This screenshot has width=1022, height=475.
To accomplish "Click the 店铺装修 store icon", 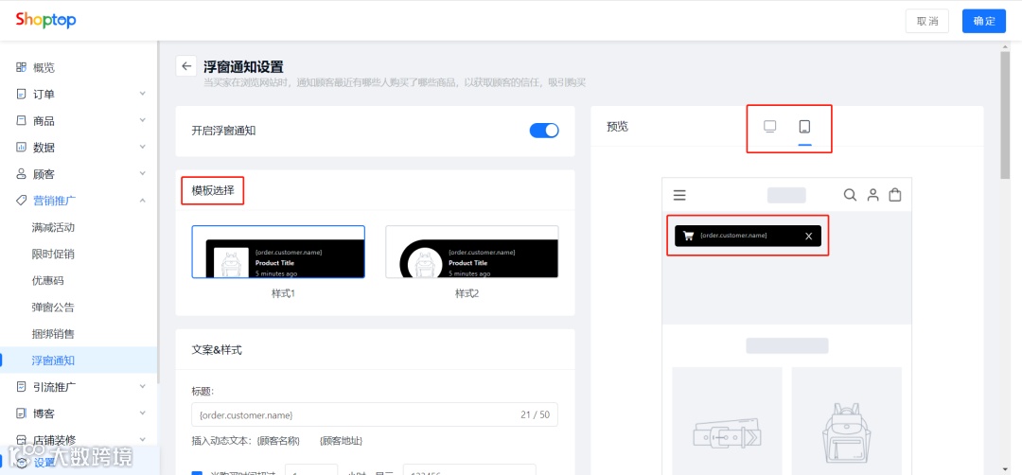I will pos(22,440).
